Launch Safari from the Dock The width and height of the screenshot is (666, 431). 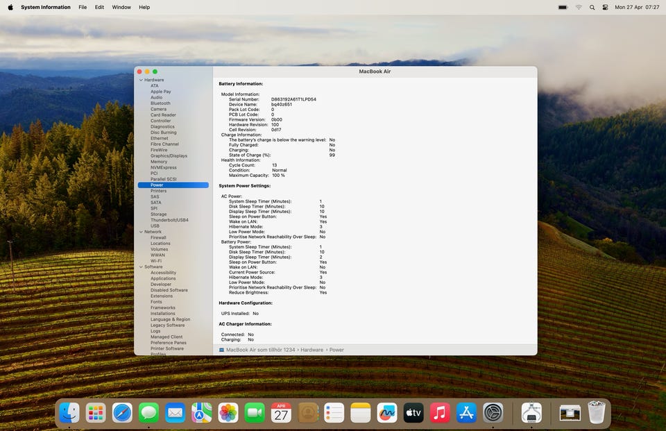pyautogui.click(x=122, y=413)
